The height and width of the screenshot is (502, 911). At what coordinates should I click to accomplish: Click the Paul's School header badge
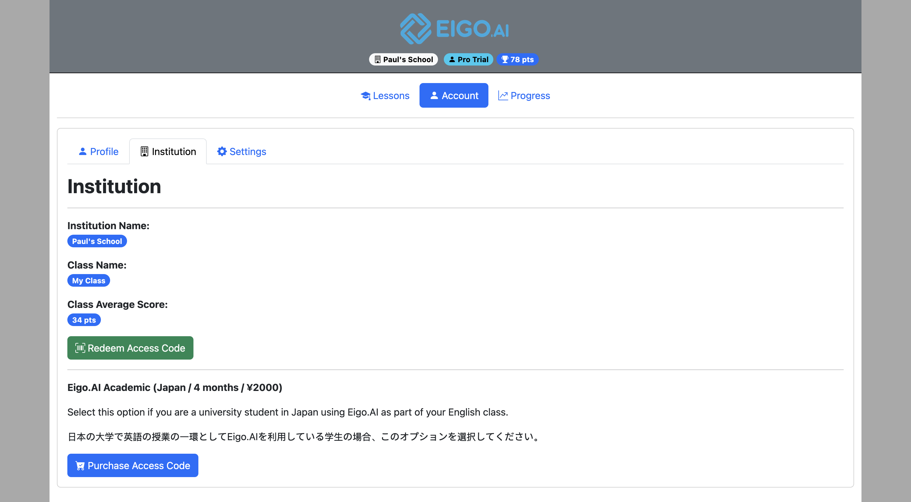[x=404, y=59]
